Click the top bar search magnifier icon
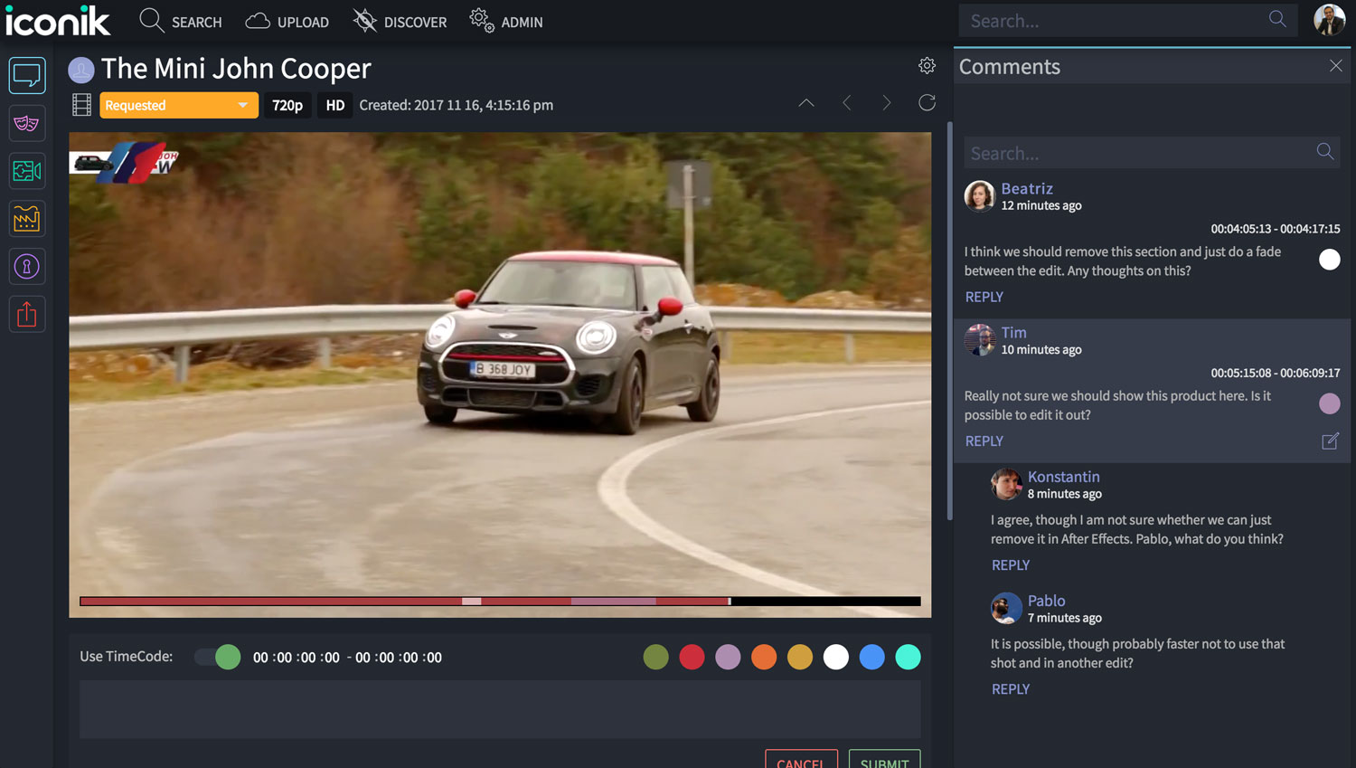Viewport: 1356px width, 768px height. click(1277, 19)
